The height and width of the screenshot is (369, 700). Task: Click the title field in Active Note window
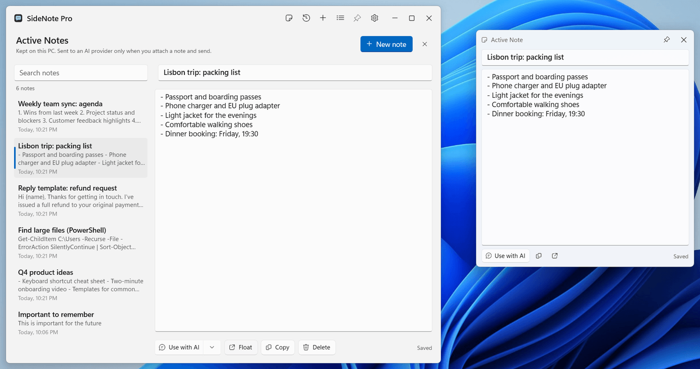tap(585, 57)
